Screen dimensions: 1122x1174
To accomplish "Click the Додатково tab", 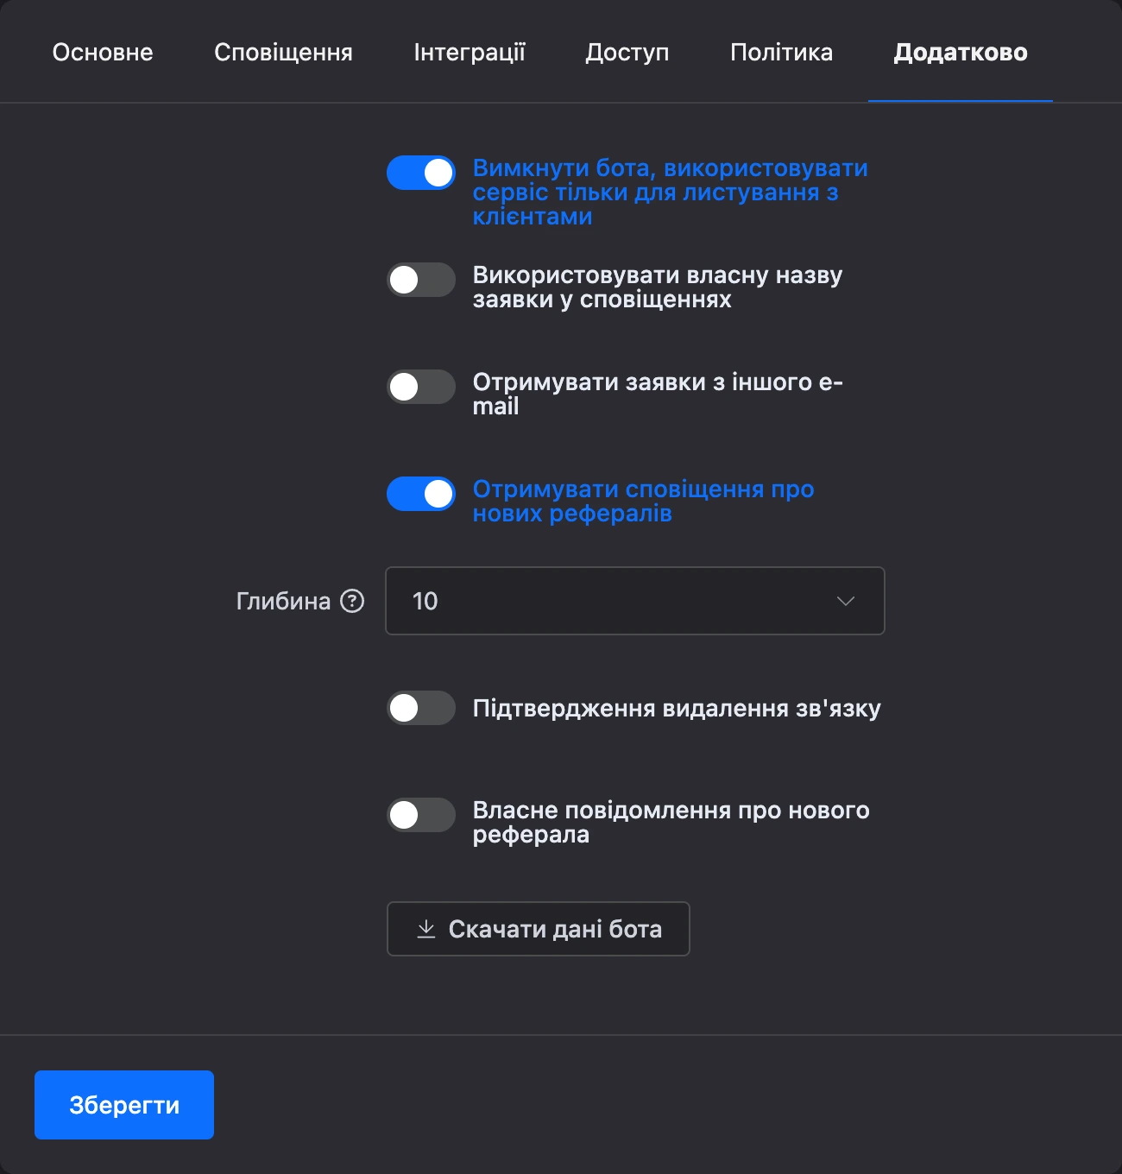I will [961, 53].
